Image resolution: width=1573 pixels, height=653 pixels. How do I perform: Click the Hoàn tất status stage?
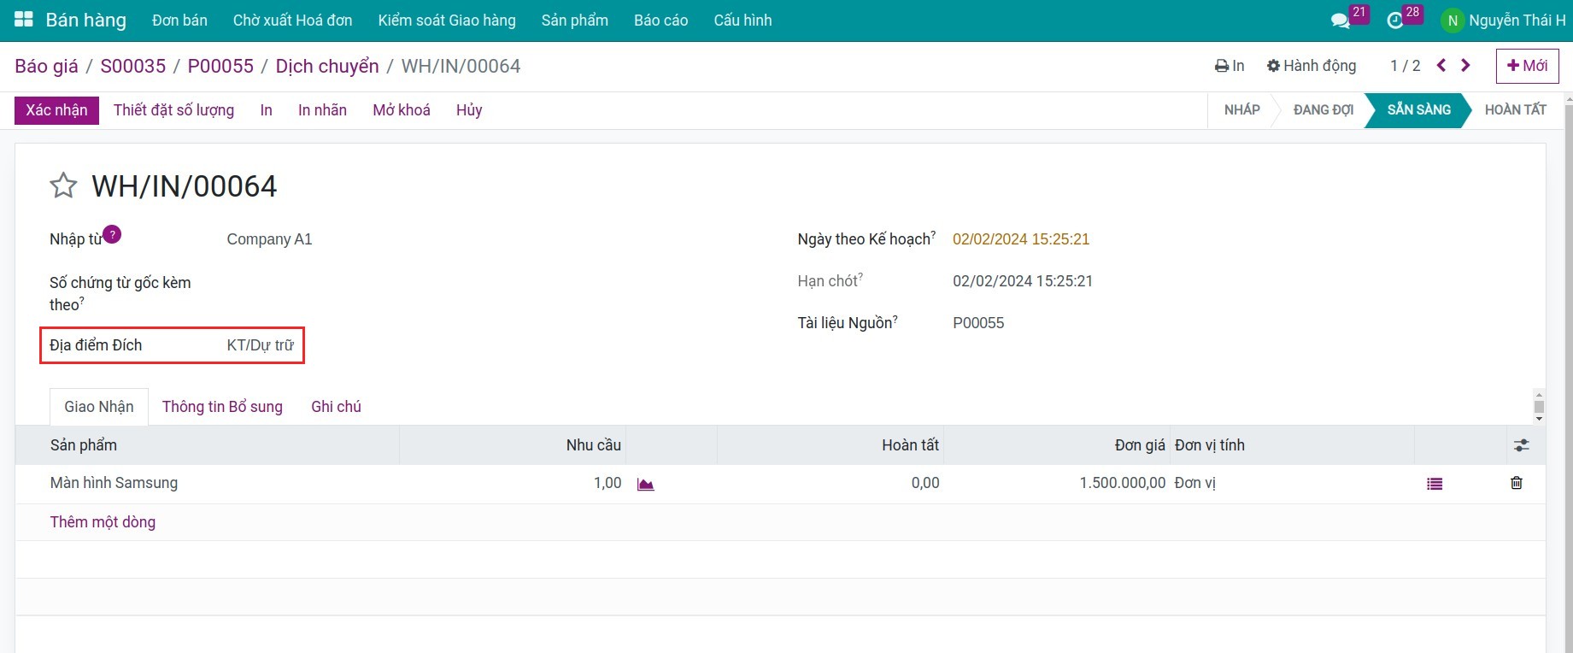1515,110
